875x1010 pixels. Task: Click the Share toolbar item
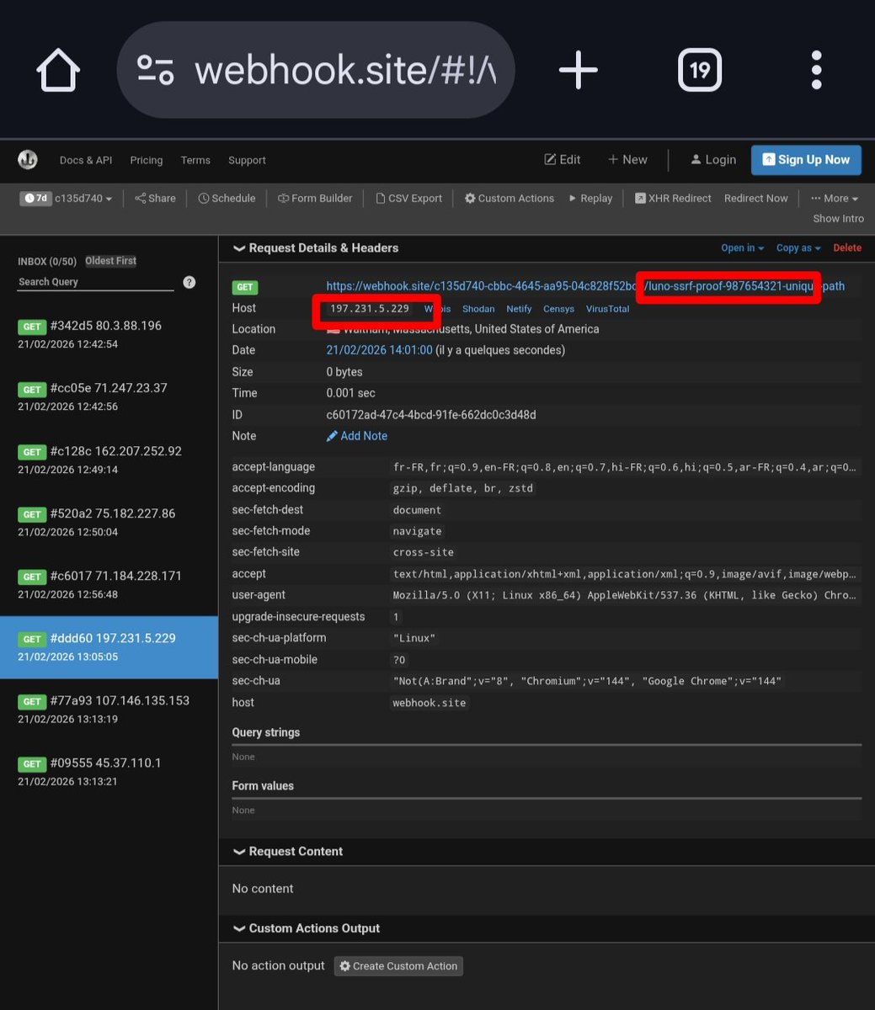[155, 199]
